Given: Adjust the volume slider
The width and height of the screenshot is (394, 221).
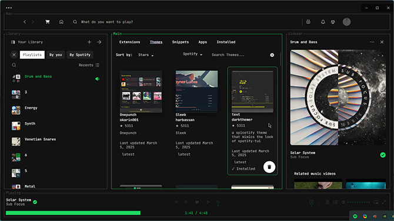Looking at the screenshot, I should [359, 202].
